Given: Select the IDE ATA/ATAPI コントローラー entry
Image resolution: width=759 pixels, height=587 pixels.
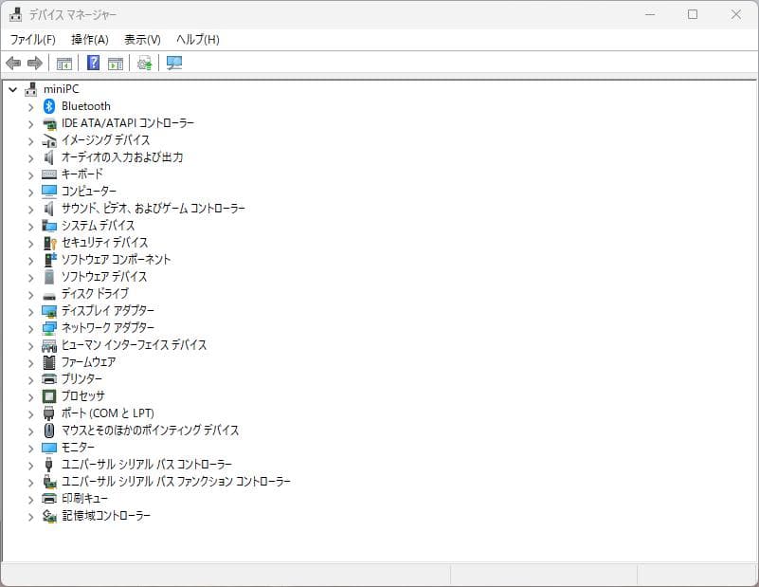Looking at the screenshot, I should point(123,123).
